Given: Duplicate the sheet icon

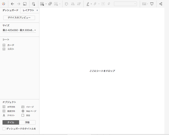Looking at the screenshot, I should (x=50, y=4).
